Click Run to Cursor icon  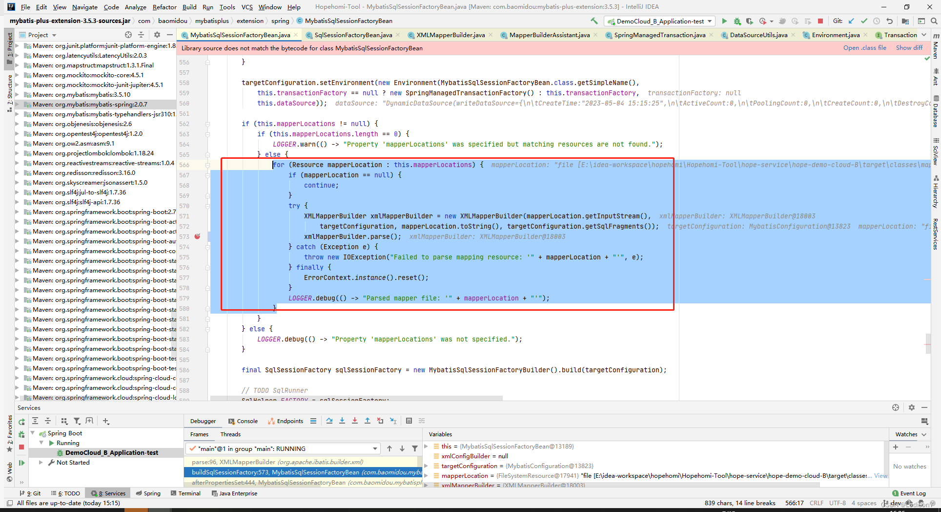pyautogui.click(x=393, y=421)
